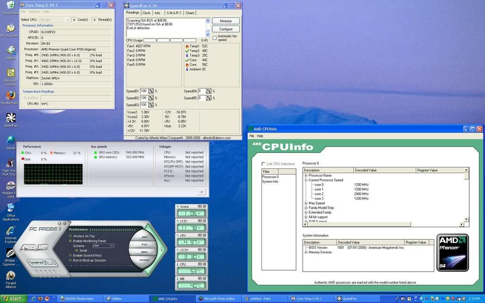Expand the Max Speed tree node
The image size is (485, 303).
pyautogui.click(x=306, y=203)
